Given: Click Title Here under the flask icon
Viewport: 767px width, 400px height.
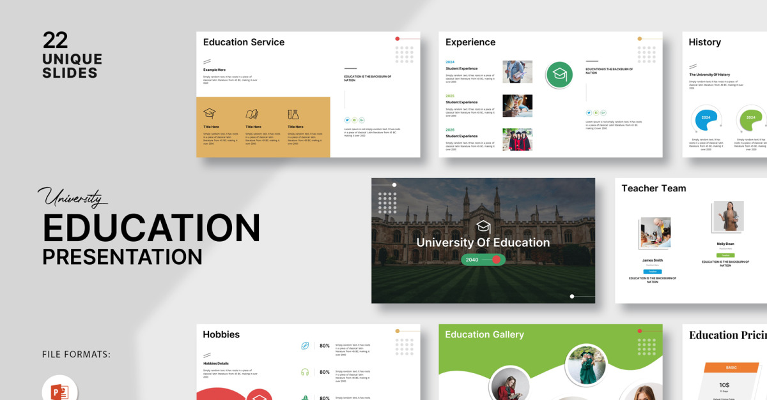Looking at the screenshot, I should (295, 127).
